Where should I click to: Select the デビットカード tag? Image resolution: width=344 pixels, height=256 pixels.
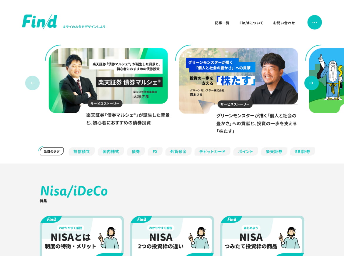pos(212,152)
